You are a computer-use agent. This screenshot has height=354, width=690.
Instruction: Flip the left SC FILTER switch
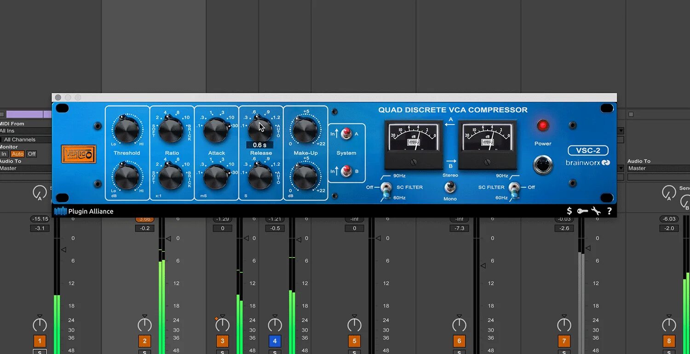pyautogui.click(x=386, y=190)
